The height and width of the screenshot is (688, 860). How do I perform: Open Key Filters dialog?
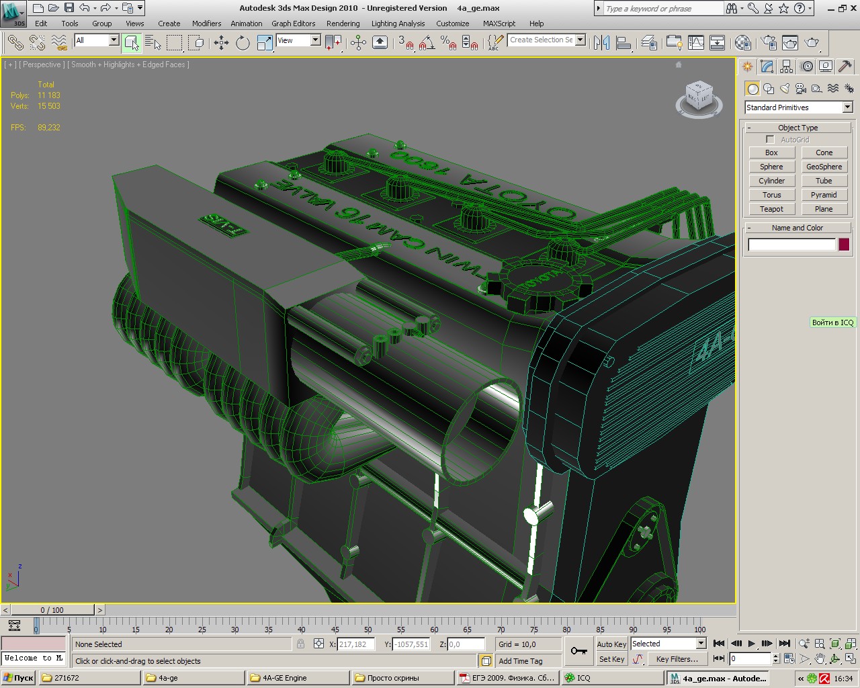677,659
